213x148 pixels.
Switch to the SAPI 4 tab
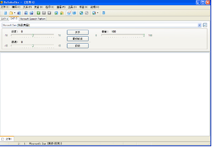pyautogui.click(x=5, y=19)
